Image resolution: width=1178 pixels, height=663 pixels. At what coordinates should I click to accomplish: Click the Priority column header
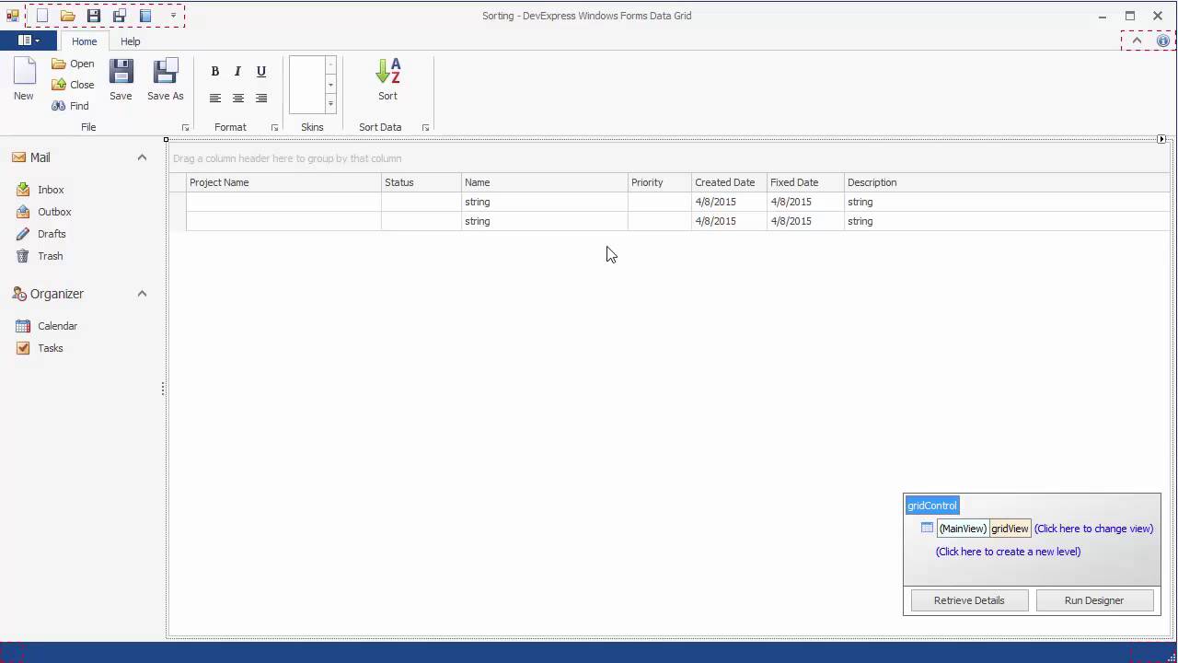(660, 182)
